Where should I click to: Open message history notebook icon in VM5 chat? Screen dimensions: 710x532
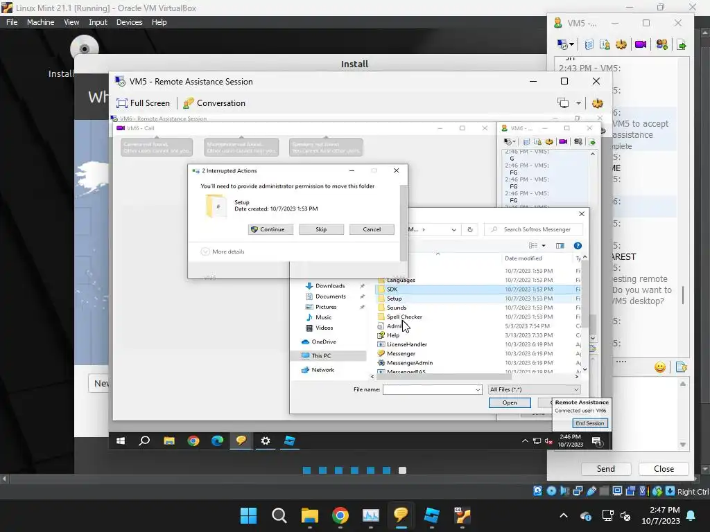tap(589, 44)
